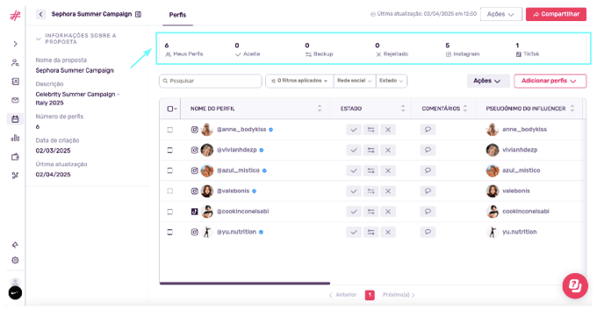Viewport: 604px width, 316px height.
Task: Open the Estado filter dropdown
Action: pos(391,81)
